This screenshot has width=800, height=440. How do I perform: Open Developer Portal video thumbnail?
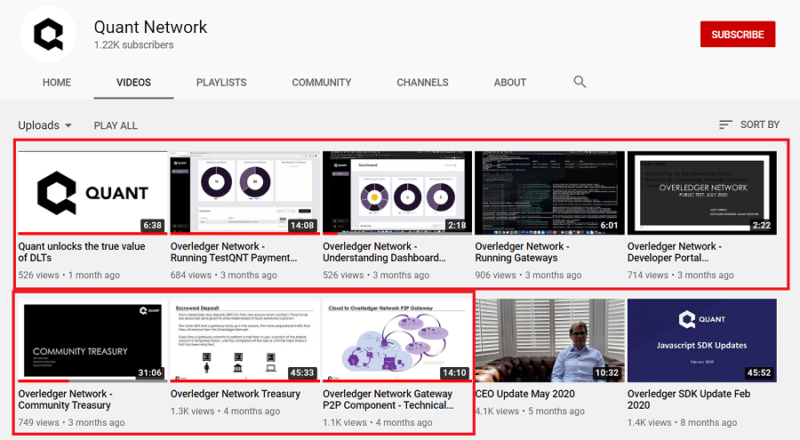[701, 192]
